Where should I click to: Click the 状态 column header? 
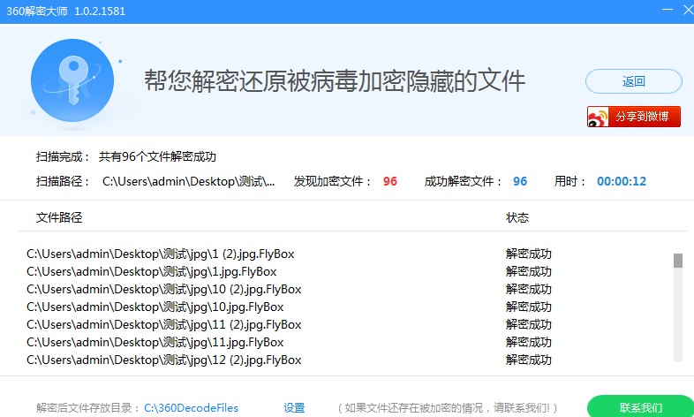pos(517,217)
